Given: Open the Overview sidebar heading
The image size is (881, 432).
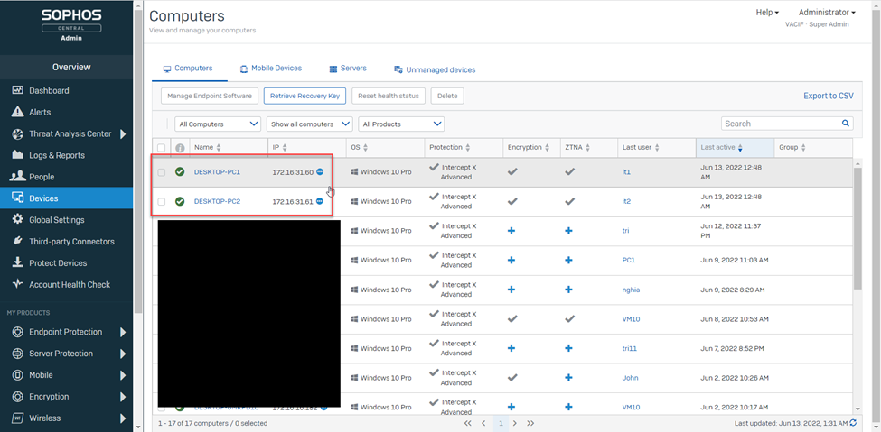Looking at the screenshot, I should [x=71, y=67].
